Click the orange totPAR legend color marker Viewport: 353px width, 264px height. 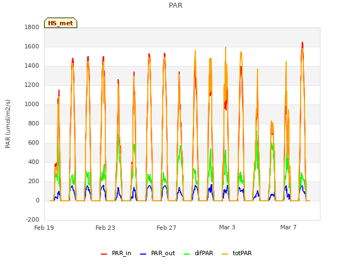click(x=225, y=254)
